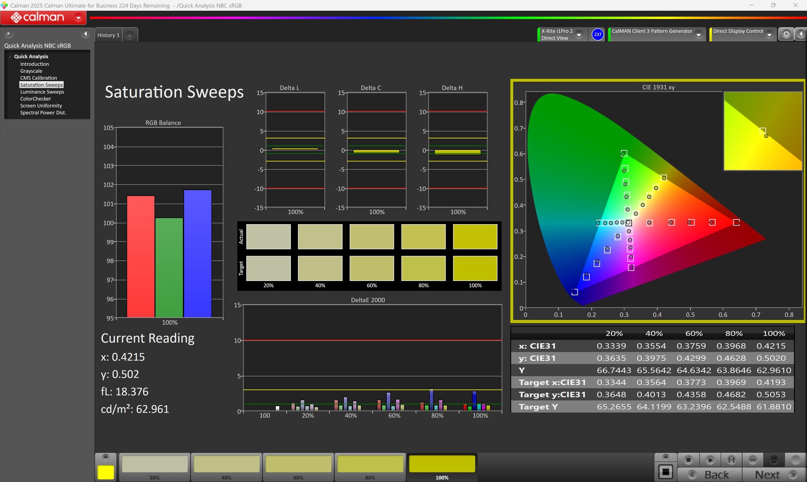Click the continuous read infinity icon
The height and width of the screenshot is (482, 807).
(x=752, y=460)
